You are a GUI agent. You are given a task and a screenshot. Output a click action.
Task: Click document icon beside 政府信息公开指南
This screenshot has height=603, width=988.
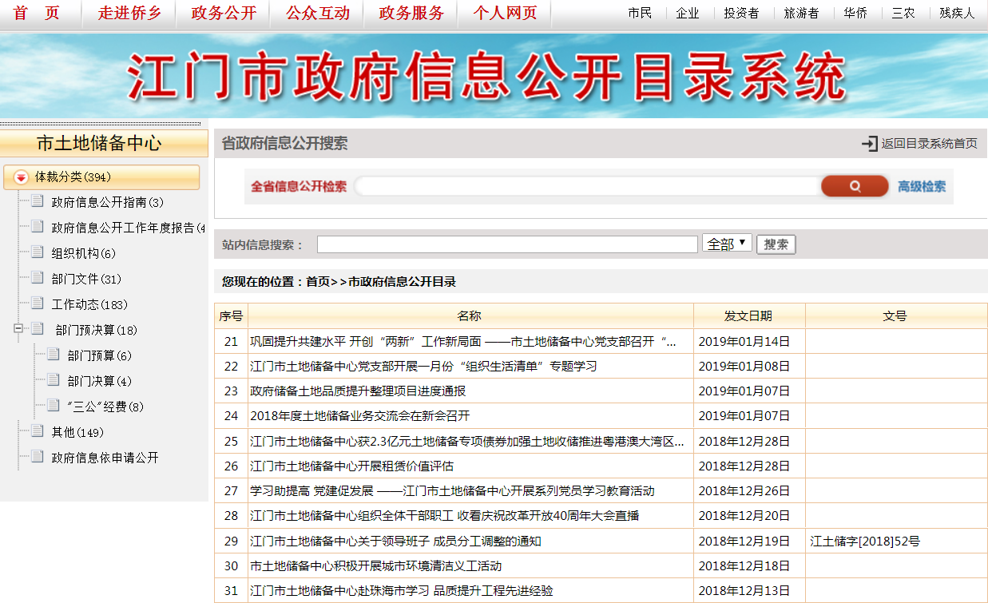coord(37,202)
